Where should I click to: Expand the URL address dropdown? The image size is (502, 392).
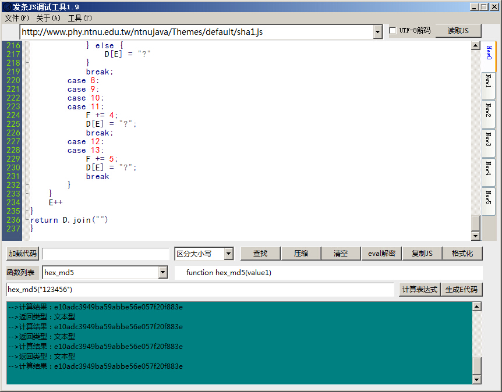(x=377, y=31)
